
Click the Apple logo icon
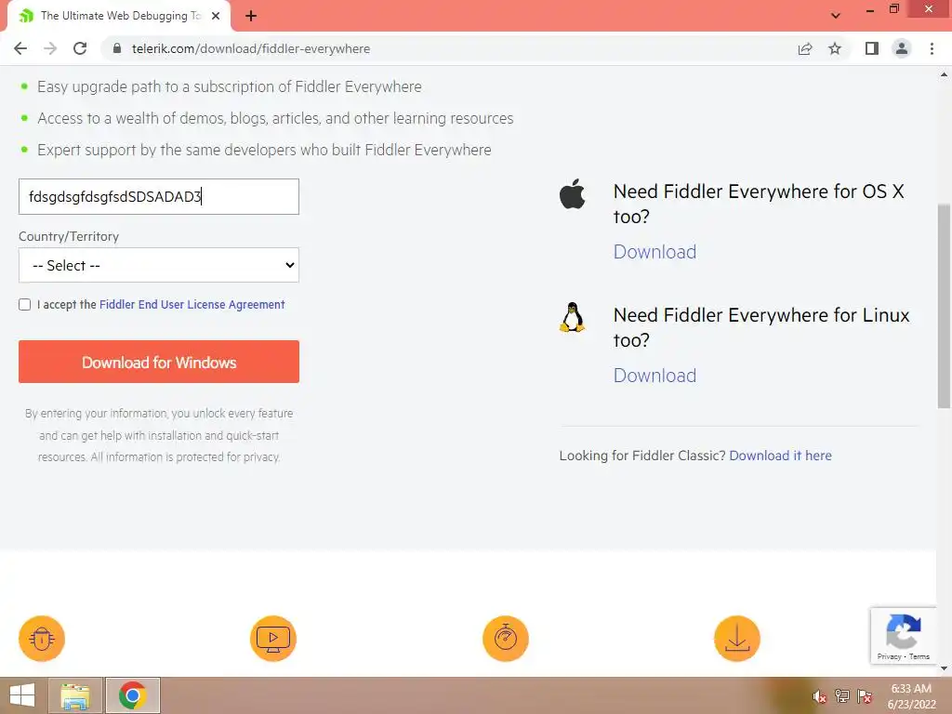pos(572,194)
